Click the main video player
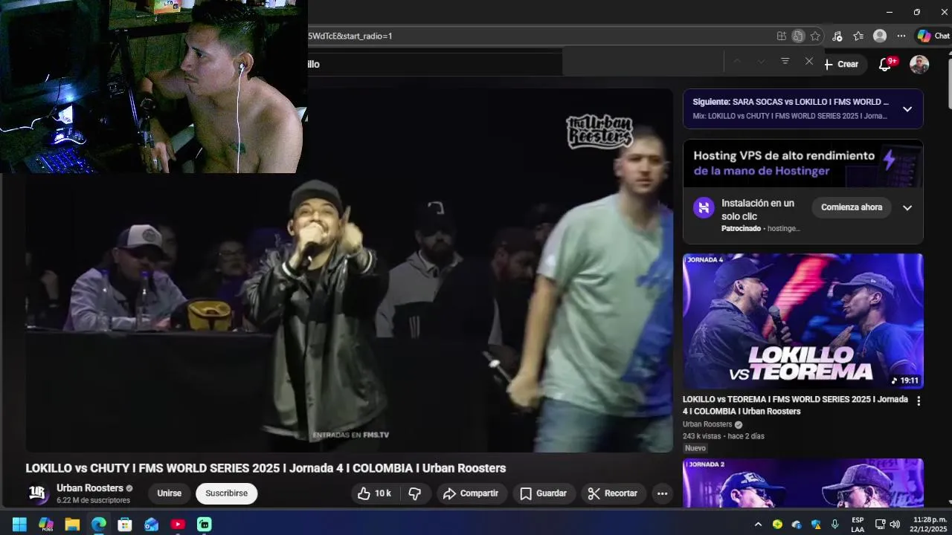Image resolution: width=952 pixels, height=535 pixels. point(350,271)
